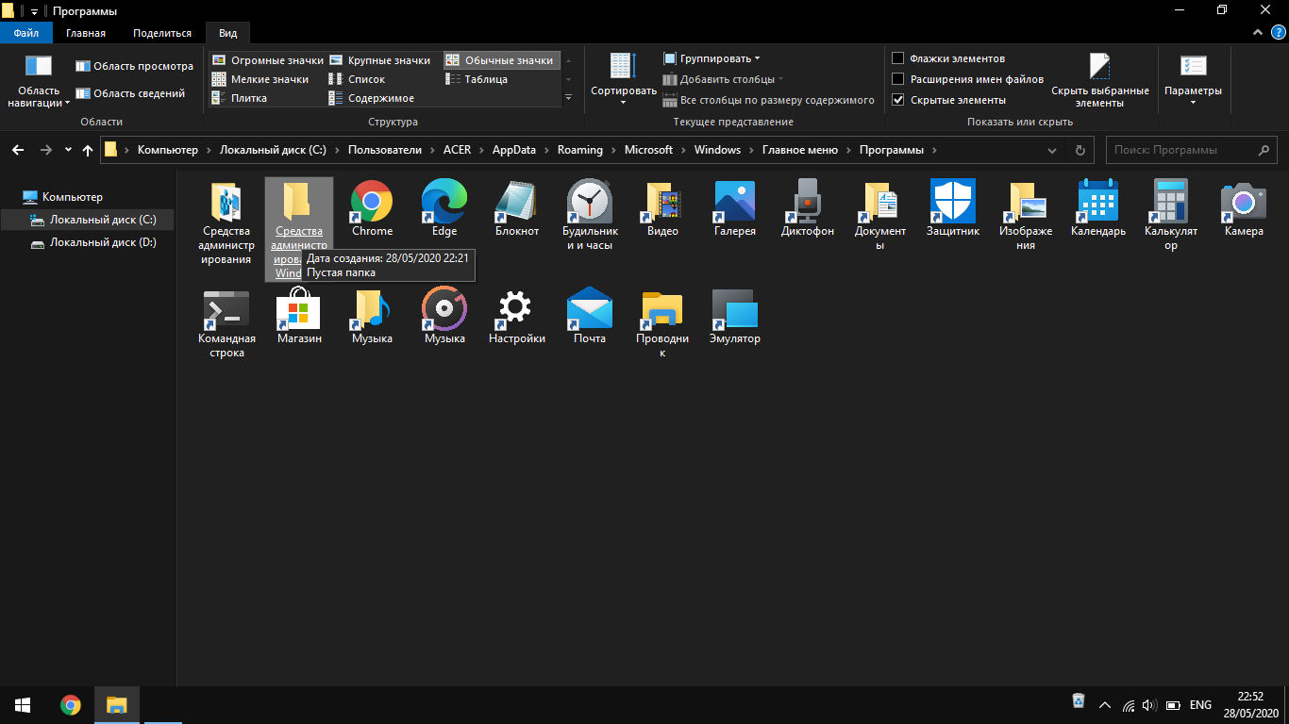Select the Изображения folder shortcut
This screenshot has height=724, width=1289.
(1026, 215)
